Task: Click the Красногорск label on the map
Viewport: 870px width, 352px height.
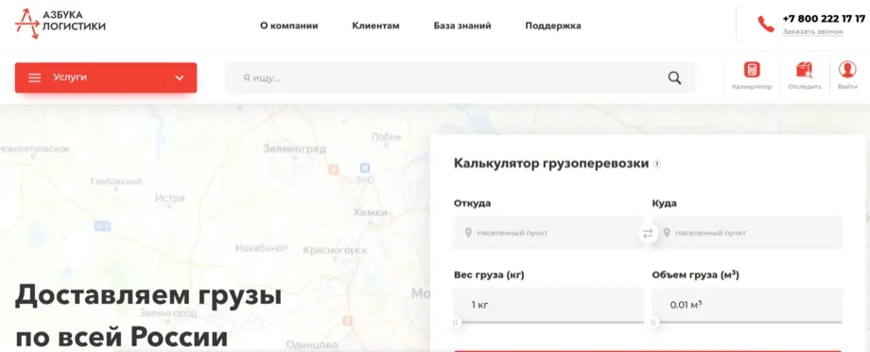Action: [x=335, y=251]
